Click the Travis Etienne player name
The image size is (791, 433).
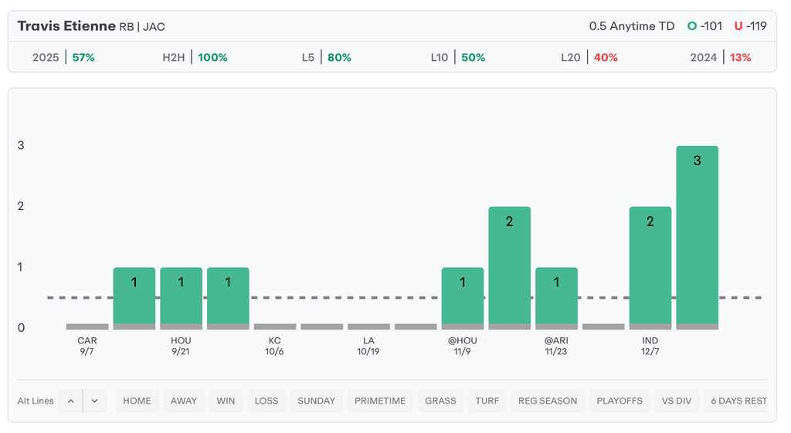coord(66,26)
